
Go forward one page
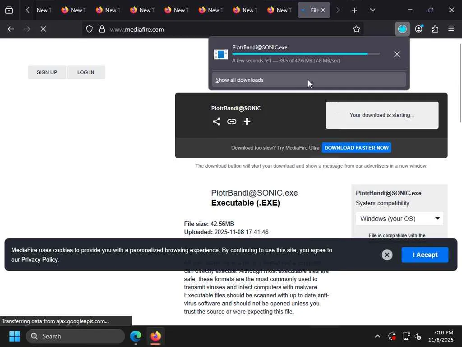coord(27,29)
